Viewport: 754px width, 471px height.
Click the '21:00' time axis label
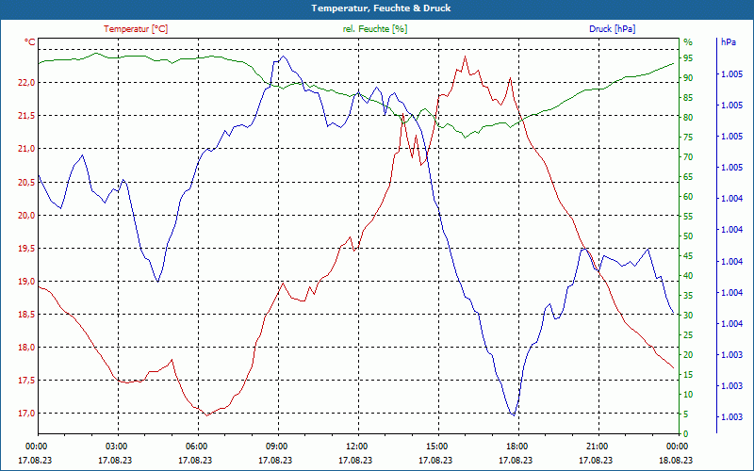598,446
